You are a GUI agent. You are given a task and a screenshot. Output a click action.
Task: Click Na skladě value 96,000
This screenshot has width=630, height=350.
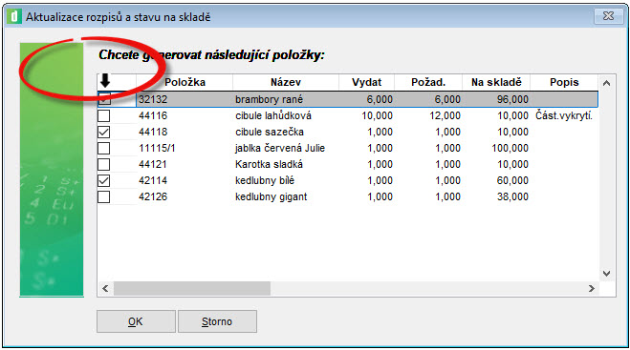(x=512, y=99)
